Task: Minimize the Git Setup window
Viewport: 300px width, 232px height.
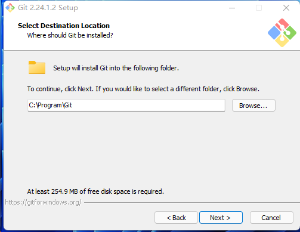Action: tap(232, 8)
